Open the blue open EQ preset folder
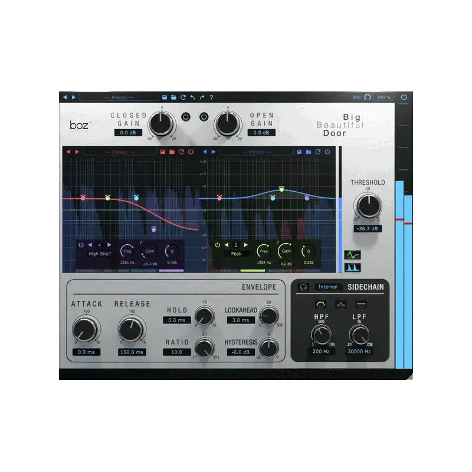This screenshot has height=472, width=472. point(308,152)
